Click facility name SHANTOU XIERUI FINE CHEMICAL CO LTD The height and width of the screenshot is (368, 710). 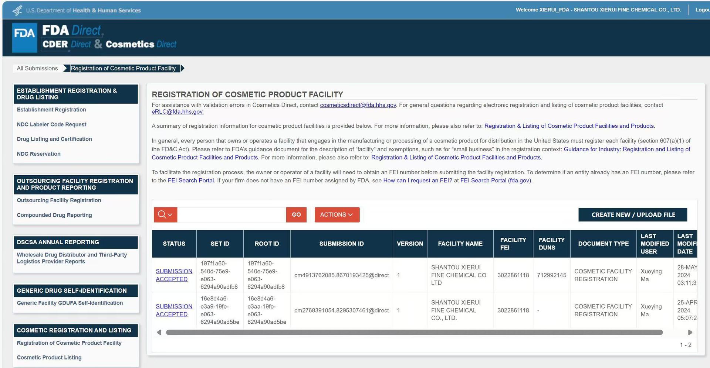[x=459, y=275]
